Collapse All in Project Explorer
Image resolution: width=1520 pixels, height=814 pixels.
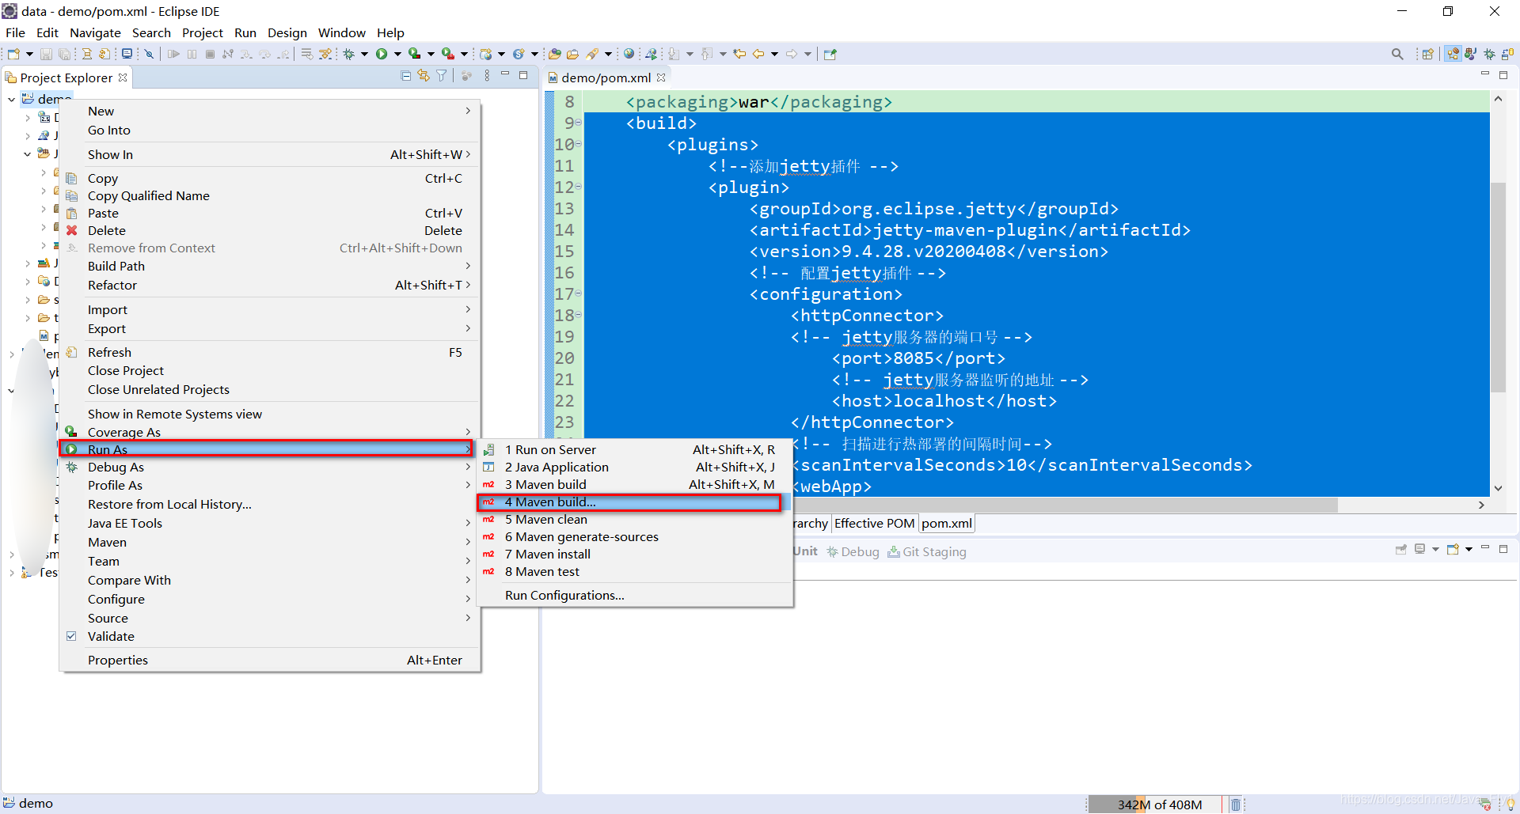coord(405,76)
